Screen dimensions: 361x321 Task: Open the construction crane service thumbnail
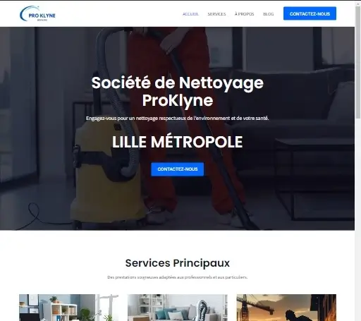click(x=286, y=308)
